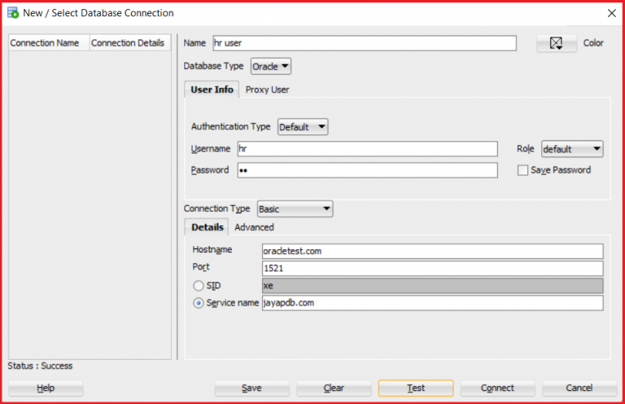Expand the Connection Type dropdown

295,209
